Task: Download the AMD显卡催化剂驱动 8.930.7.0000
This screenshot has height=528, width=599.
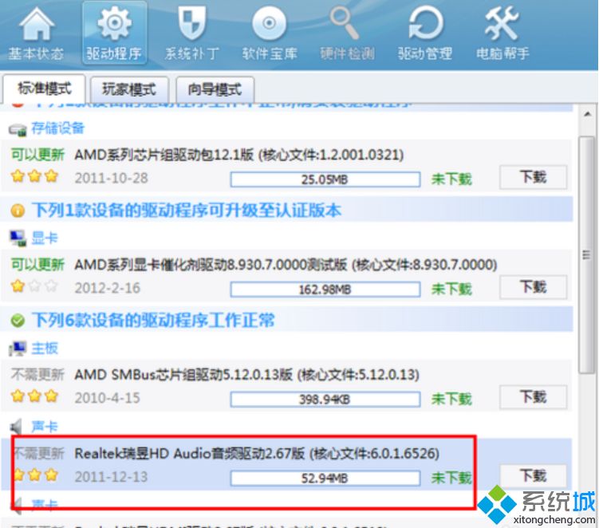Action: point(534,287)
